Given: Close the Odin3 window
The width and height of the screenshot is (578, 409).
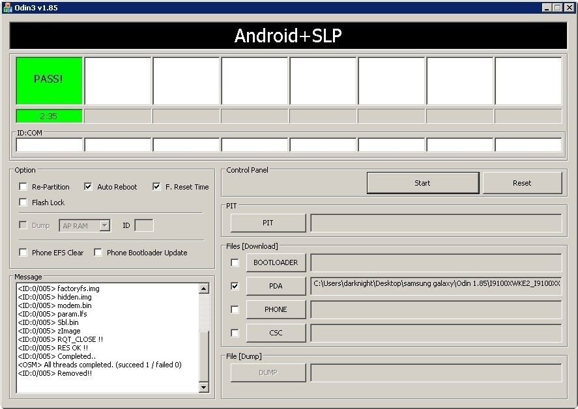Looking at the screenshot, I should [569, 7].
